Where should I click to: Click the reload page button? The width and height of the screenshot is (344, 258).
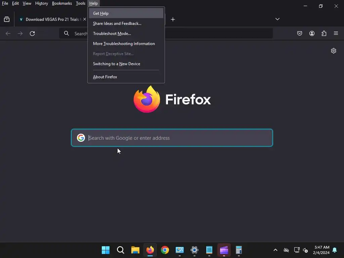pyautogui.click(x=32, y=34)
